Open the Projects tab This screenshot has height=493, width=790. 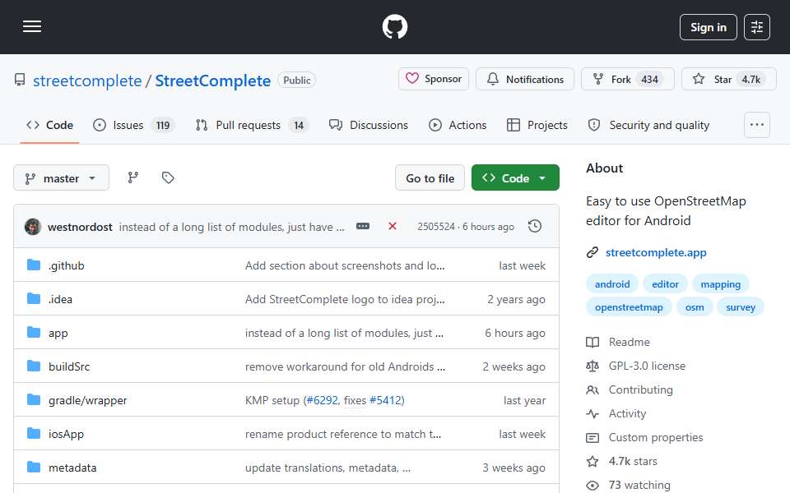pos(537,125)
